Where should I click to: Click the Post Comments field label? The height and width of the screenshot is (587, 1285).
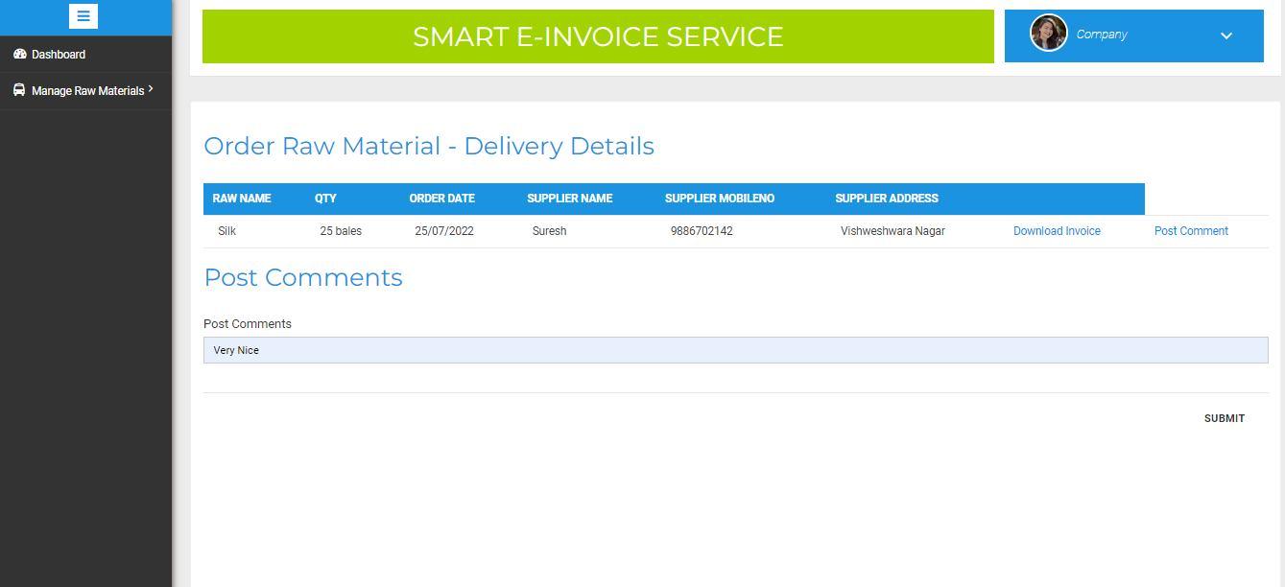(248, 324)
